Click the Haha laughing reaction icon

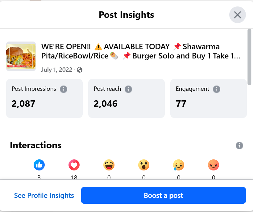tap(109, 165)
